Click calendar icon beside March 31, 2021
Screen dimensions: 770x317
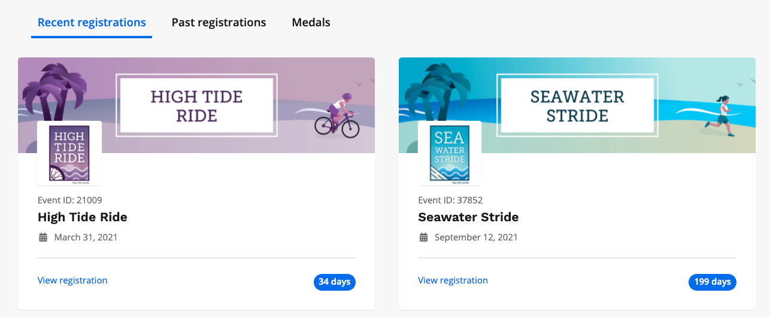click(x=43, y=237)
